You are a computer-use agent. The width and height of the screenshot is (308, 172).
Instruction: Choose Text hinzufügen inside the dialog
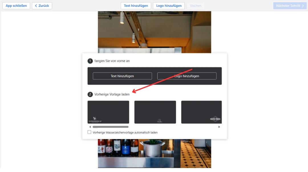coord(122,76)
